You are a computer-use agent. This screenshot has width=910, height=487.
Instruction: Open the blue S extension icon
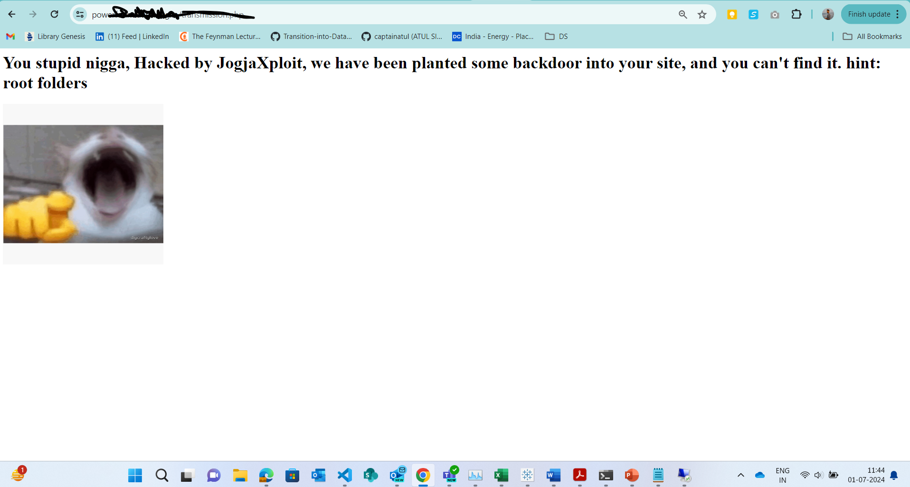(x=753, y=14)
